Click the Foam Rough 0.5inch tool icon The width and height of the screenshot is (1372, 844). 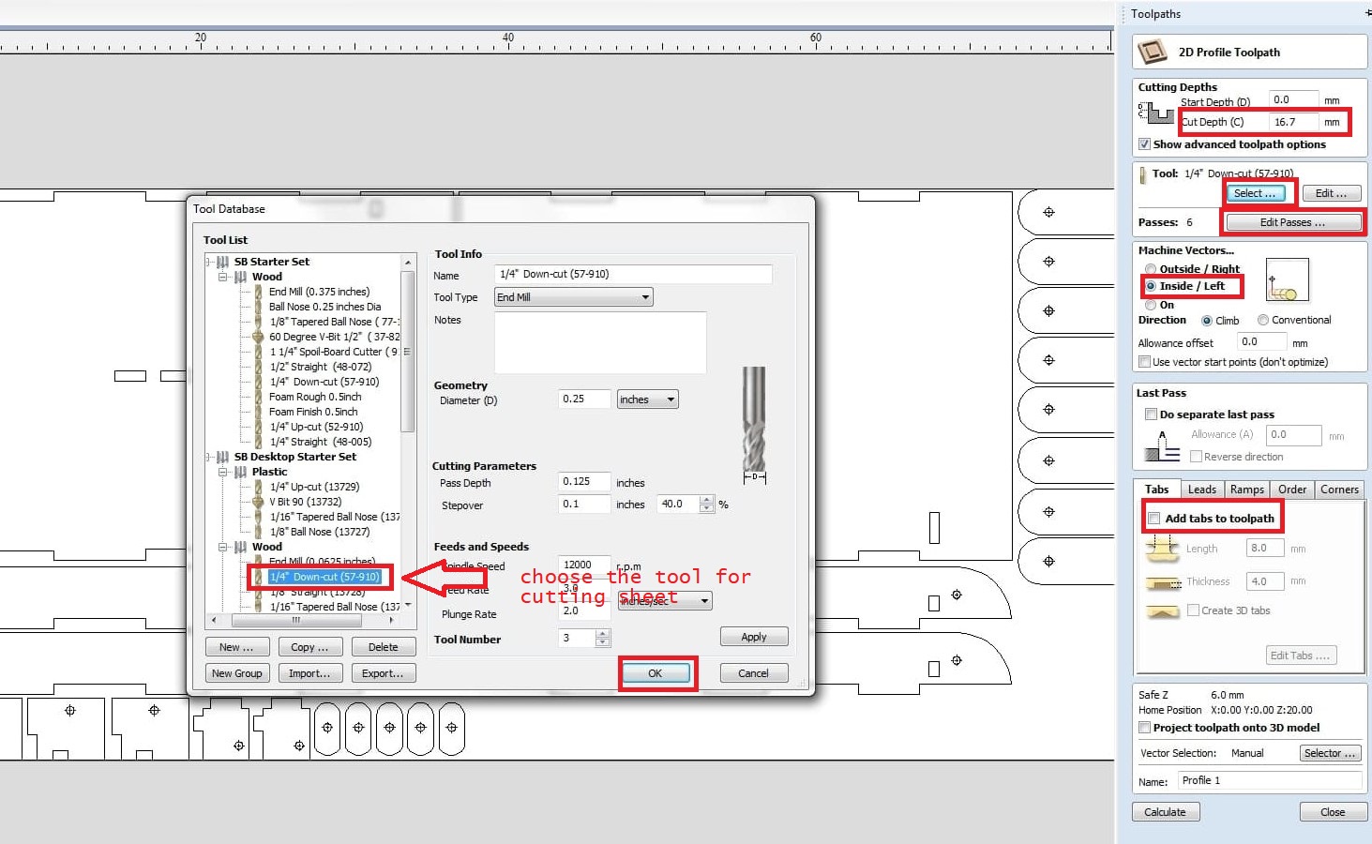click(x=258, y=397)
